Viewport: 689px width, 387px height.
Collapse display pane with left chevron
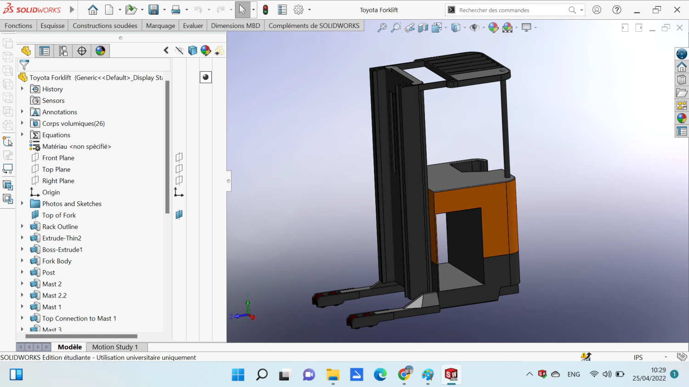166,50
